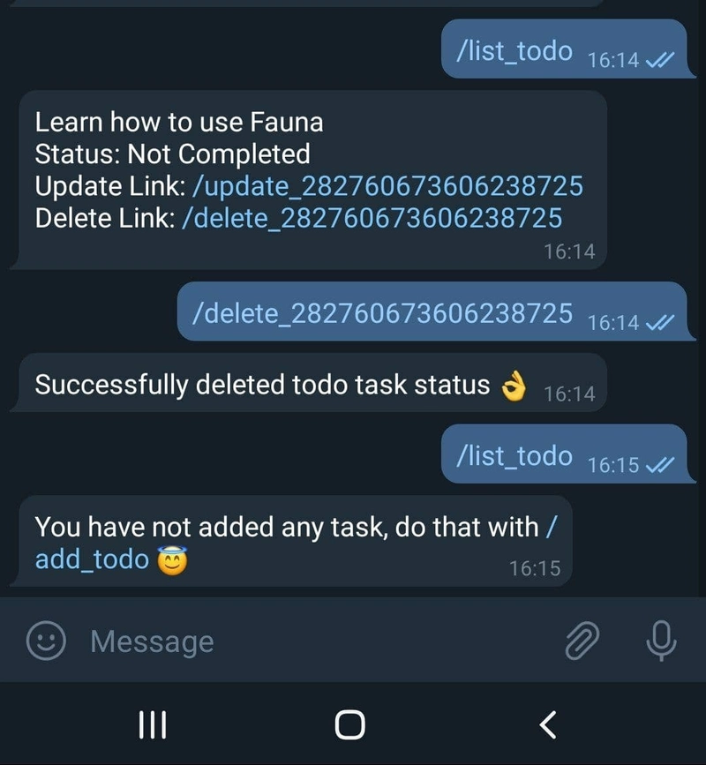Tap the halo smiley emoji in message
The height and width of the screenshot is (765, 706).
point(172,560)
